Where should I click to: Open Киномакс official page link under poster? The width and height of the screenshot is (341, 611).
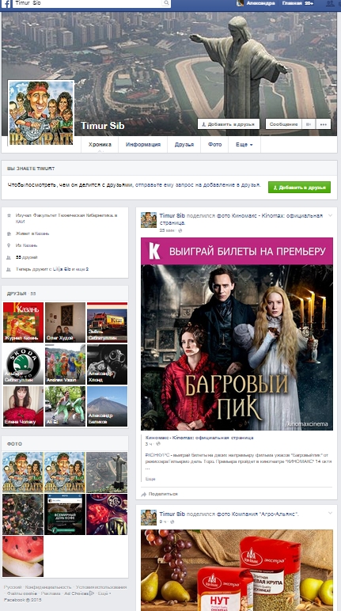click(199, 438)
